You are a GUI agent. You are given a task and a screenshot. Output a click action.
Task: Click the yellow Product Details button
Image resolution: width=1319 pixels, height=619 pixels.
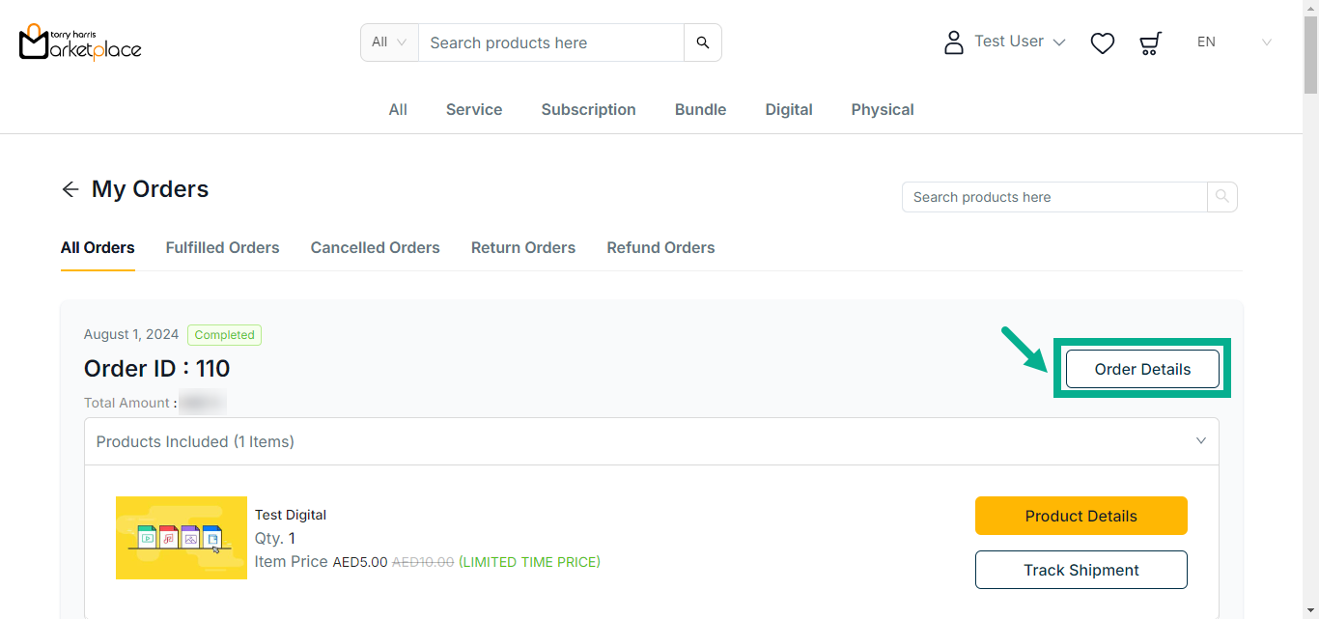click(x=1080, y=516)
